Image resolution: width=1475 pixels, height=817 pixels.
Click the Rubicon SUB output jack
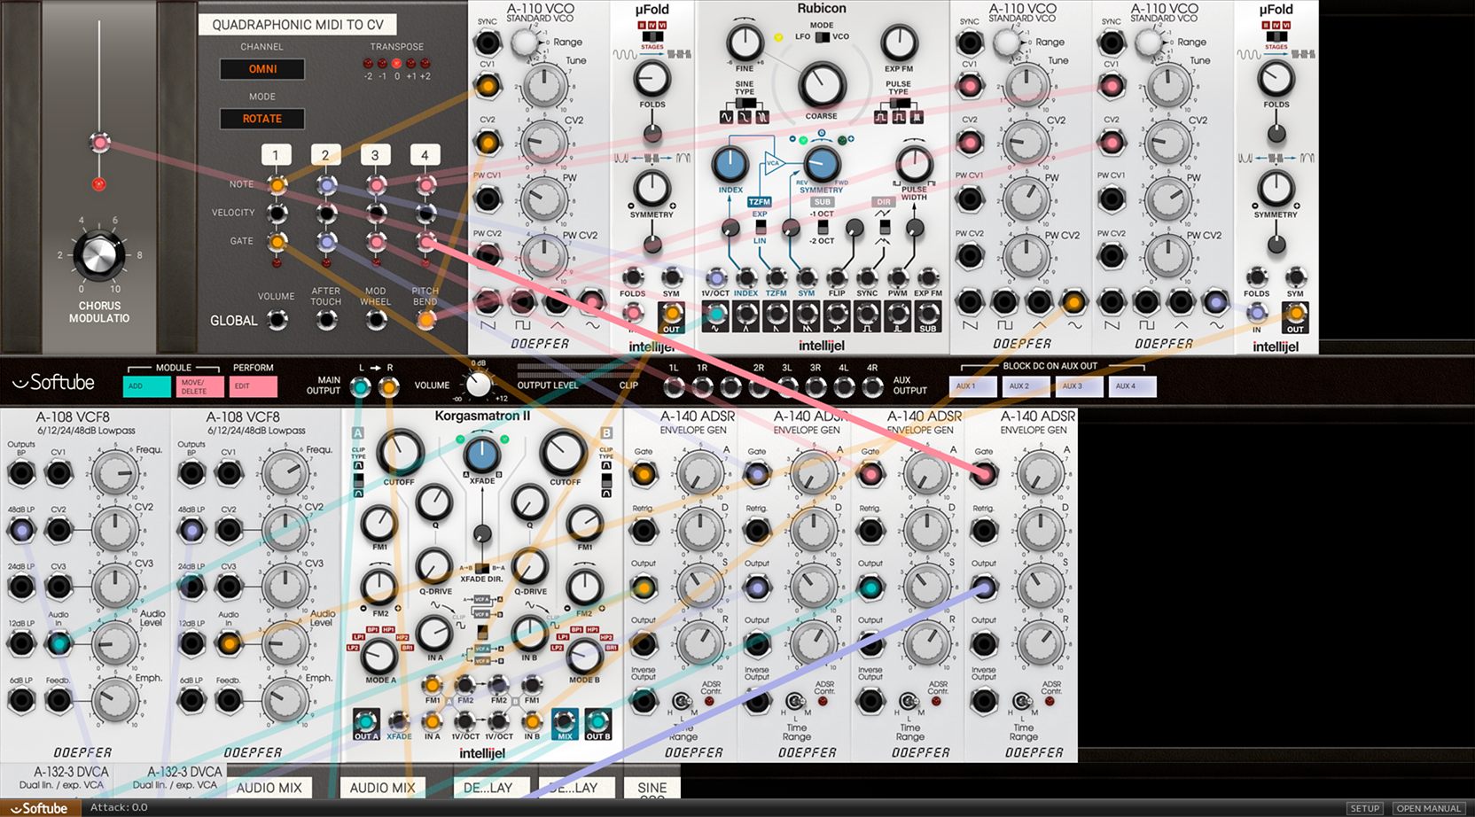pyautogui.click(x=927, y=315)
